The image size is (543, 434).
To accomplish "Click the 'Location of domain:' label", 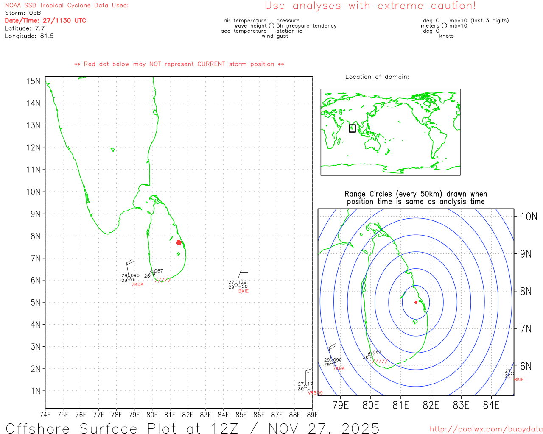I will 377,77.
